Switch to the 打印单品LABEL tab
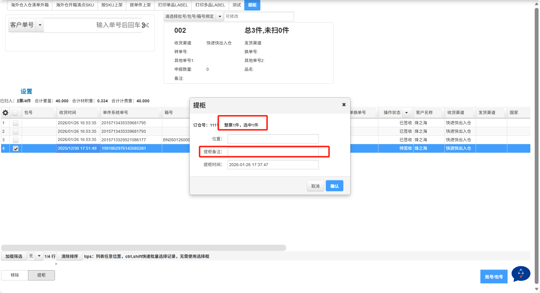The height and width of the screenshot is (293, 540). 173,5
